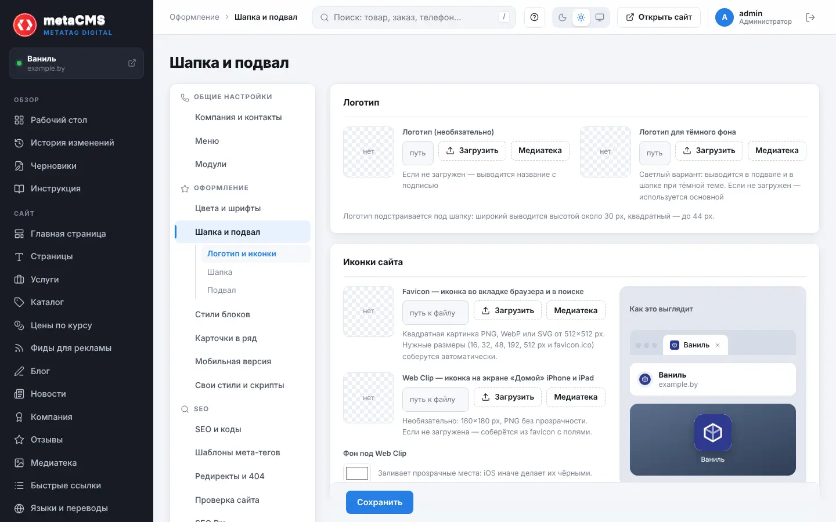Click the main Логотип path input field
Viewport: 836px width, 522px height.
[418, 153]
